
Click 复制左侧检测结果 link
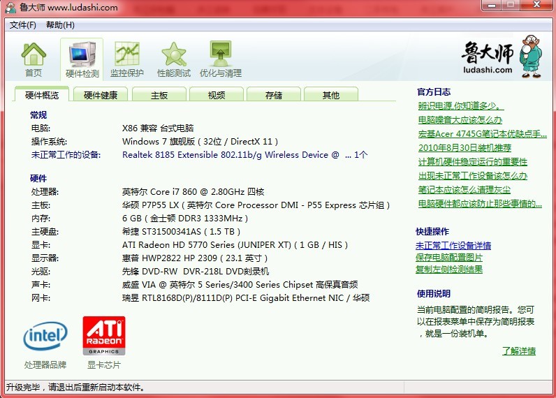(x=449, y=270)
